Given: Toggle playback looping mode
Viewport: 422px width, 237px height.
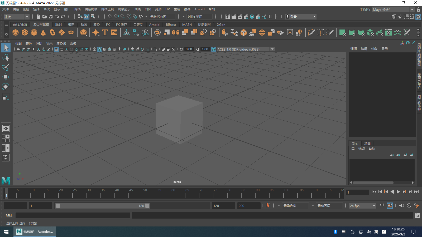Looking at the screenshot, I should tap(382, 206).
